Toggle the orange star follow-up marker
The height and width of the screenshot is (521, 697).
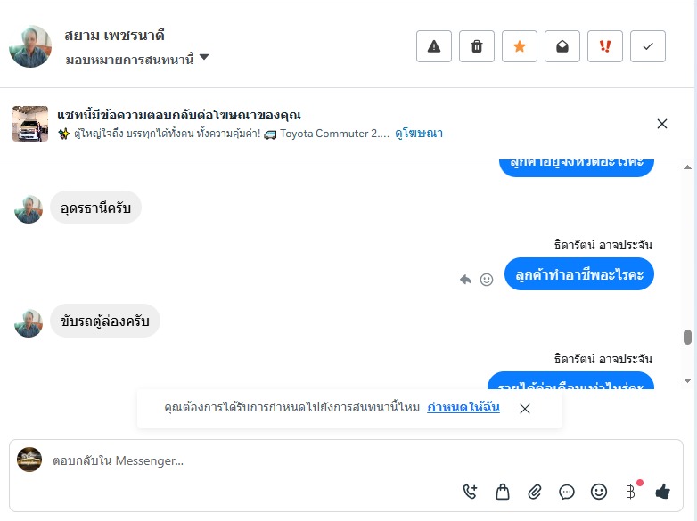[x=520, y=46]
